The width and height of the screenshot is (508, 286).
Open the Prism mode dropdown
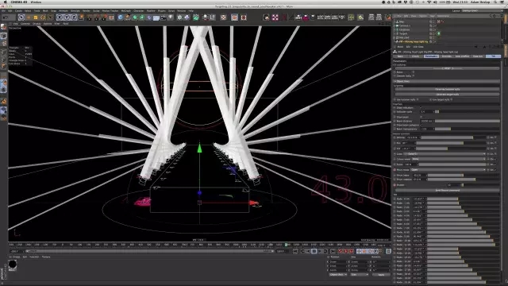[448, 169]
